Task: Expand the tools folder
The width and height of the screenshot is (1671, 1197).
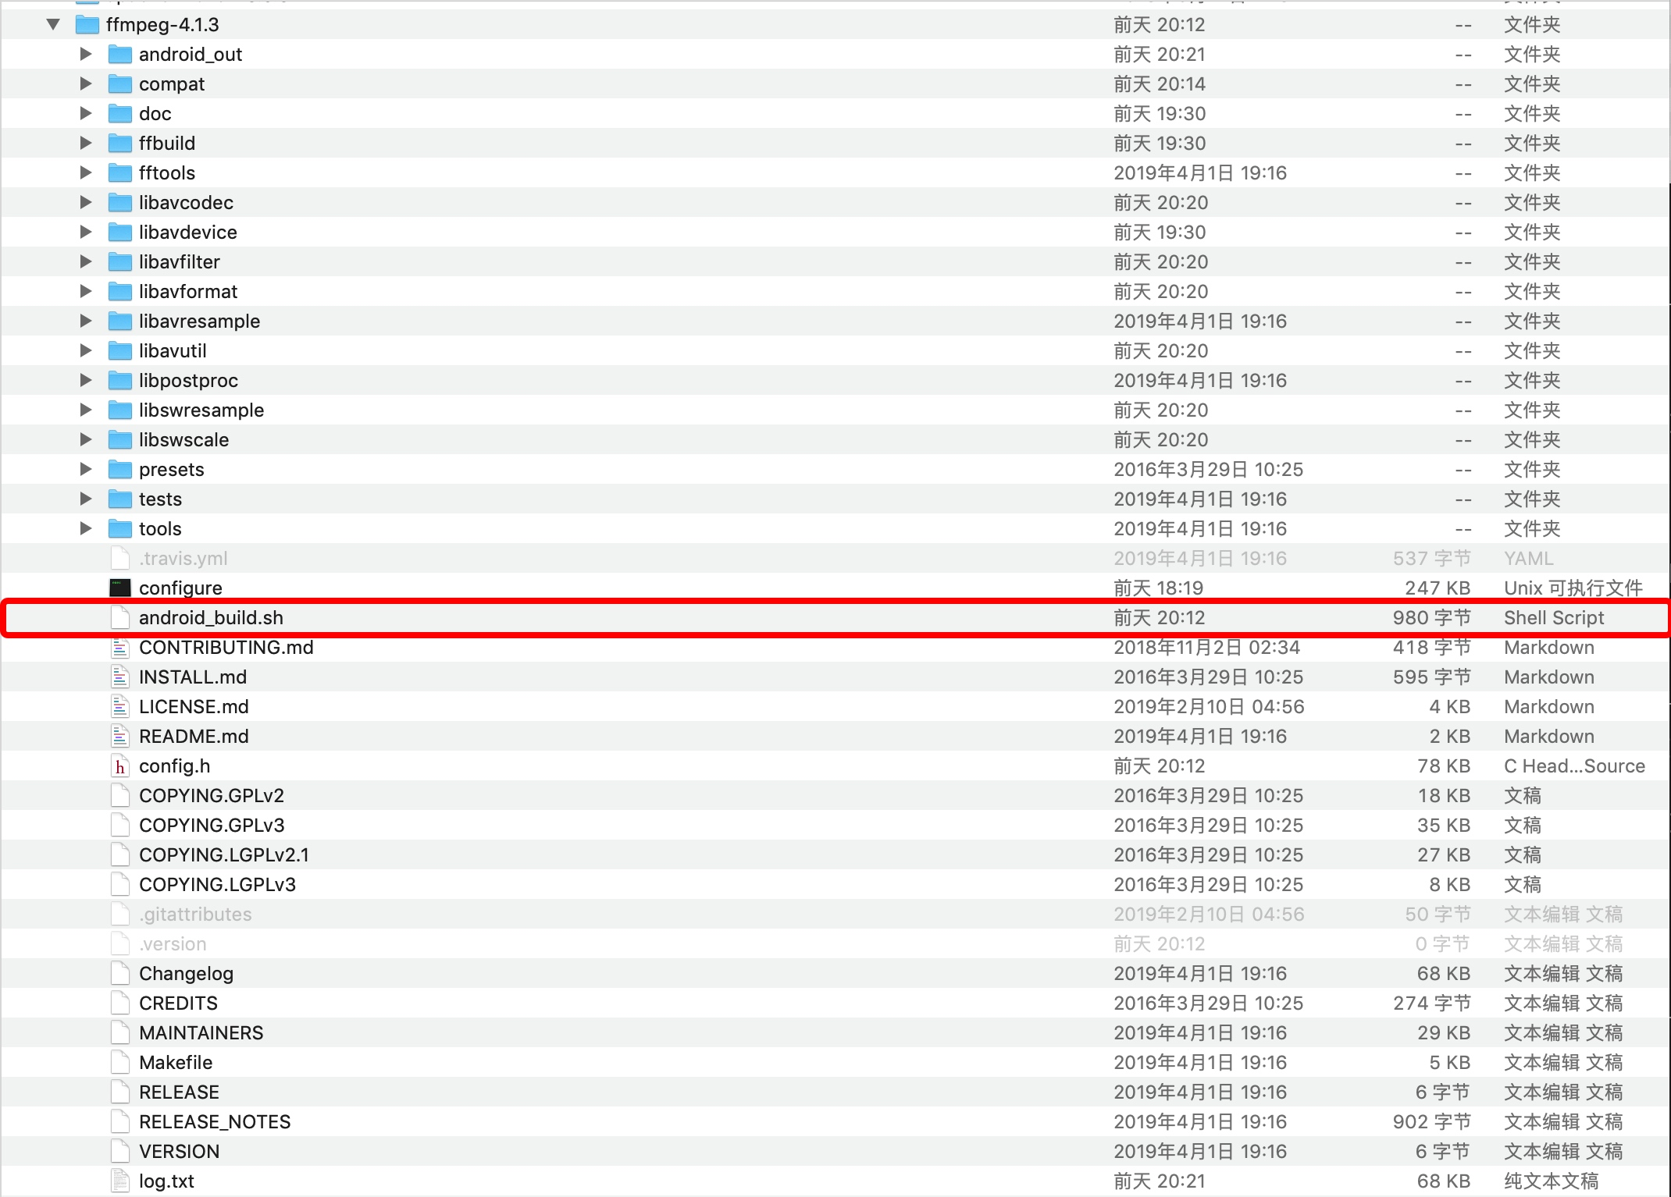Action: tap(86, 528)
